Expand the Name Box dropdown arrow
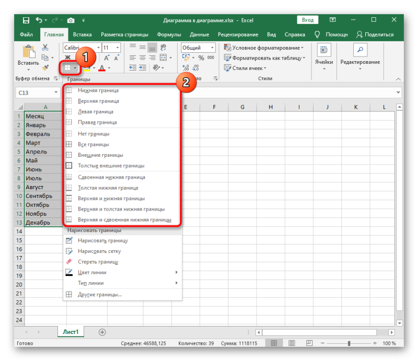Image resolution: width=418 pixels, height=361 pixels. tap(56, 92)
